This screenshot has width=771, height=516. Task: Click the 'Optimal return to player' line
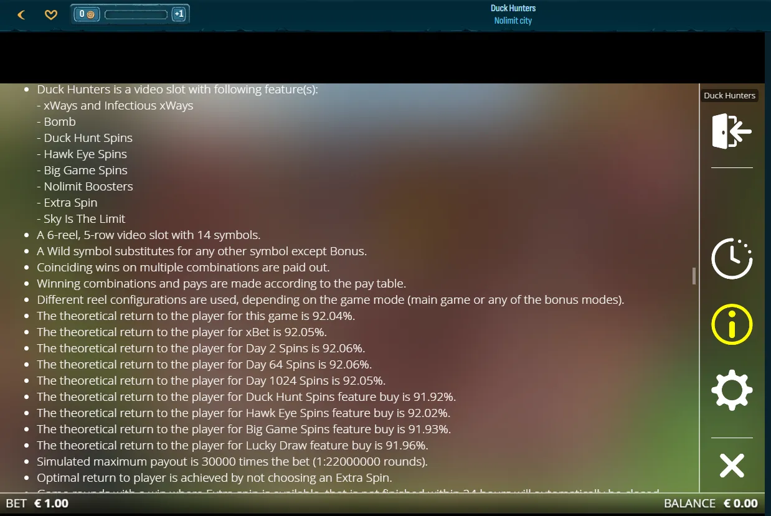[214, 478]
